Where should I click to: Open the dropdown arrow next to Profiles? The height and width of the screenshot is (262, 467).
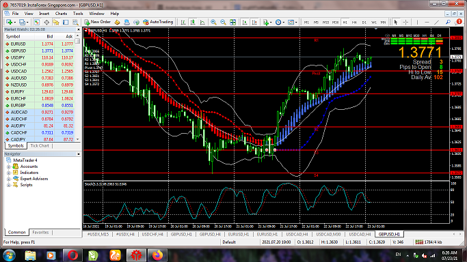tap(27, 23)
